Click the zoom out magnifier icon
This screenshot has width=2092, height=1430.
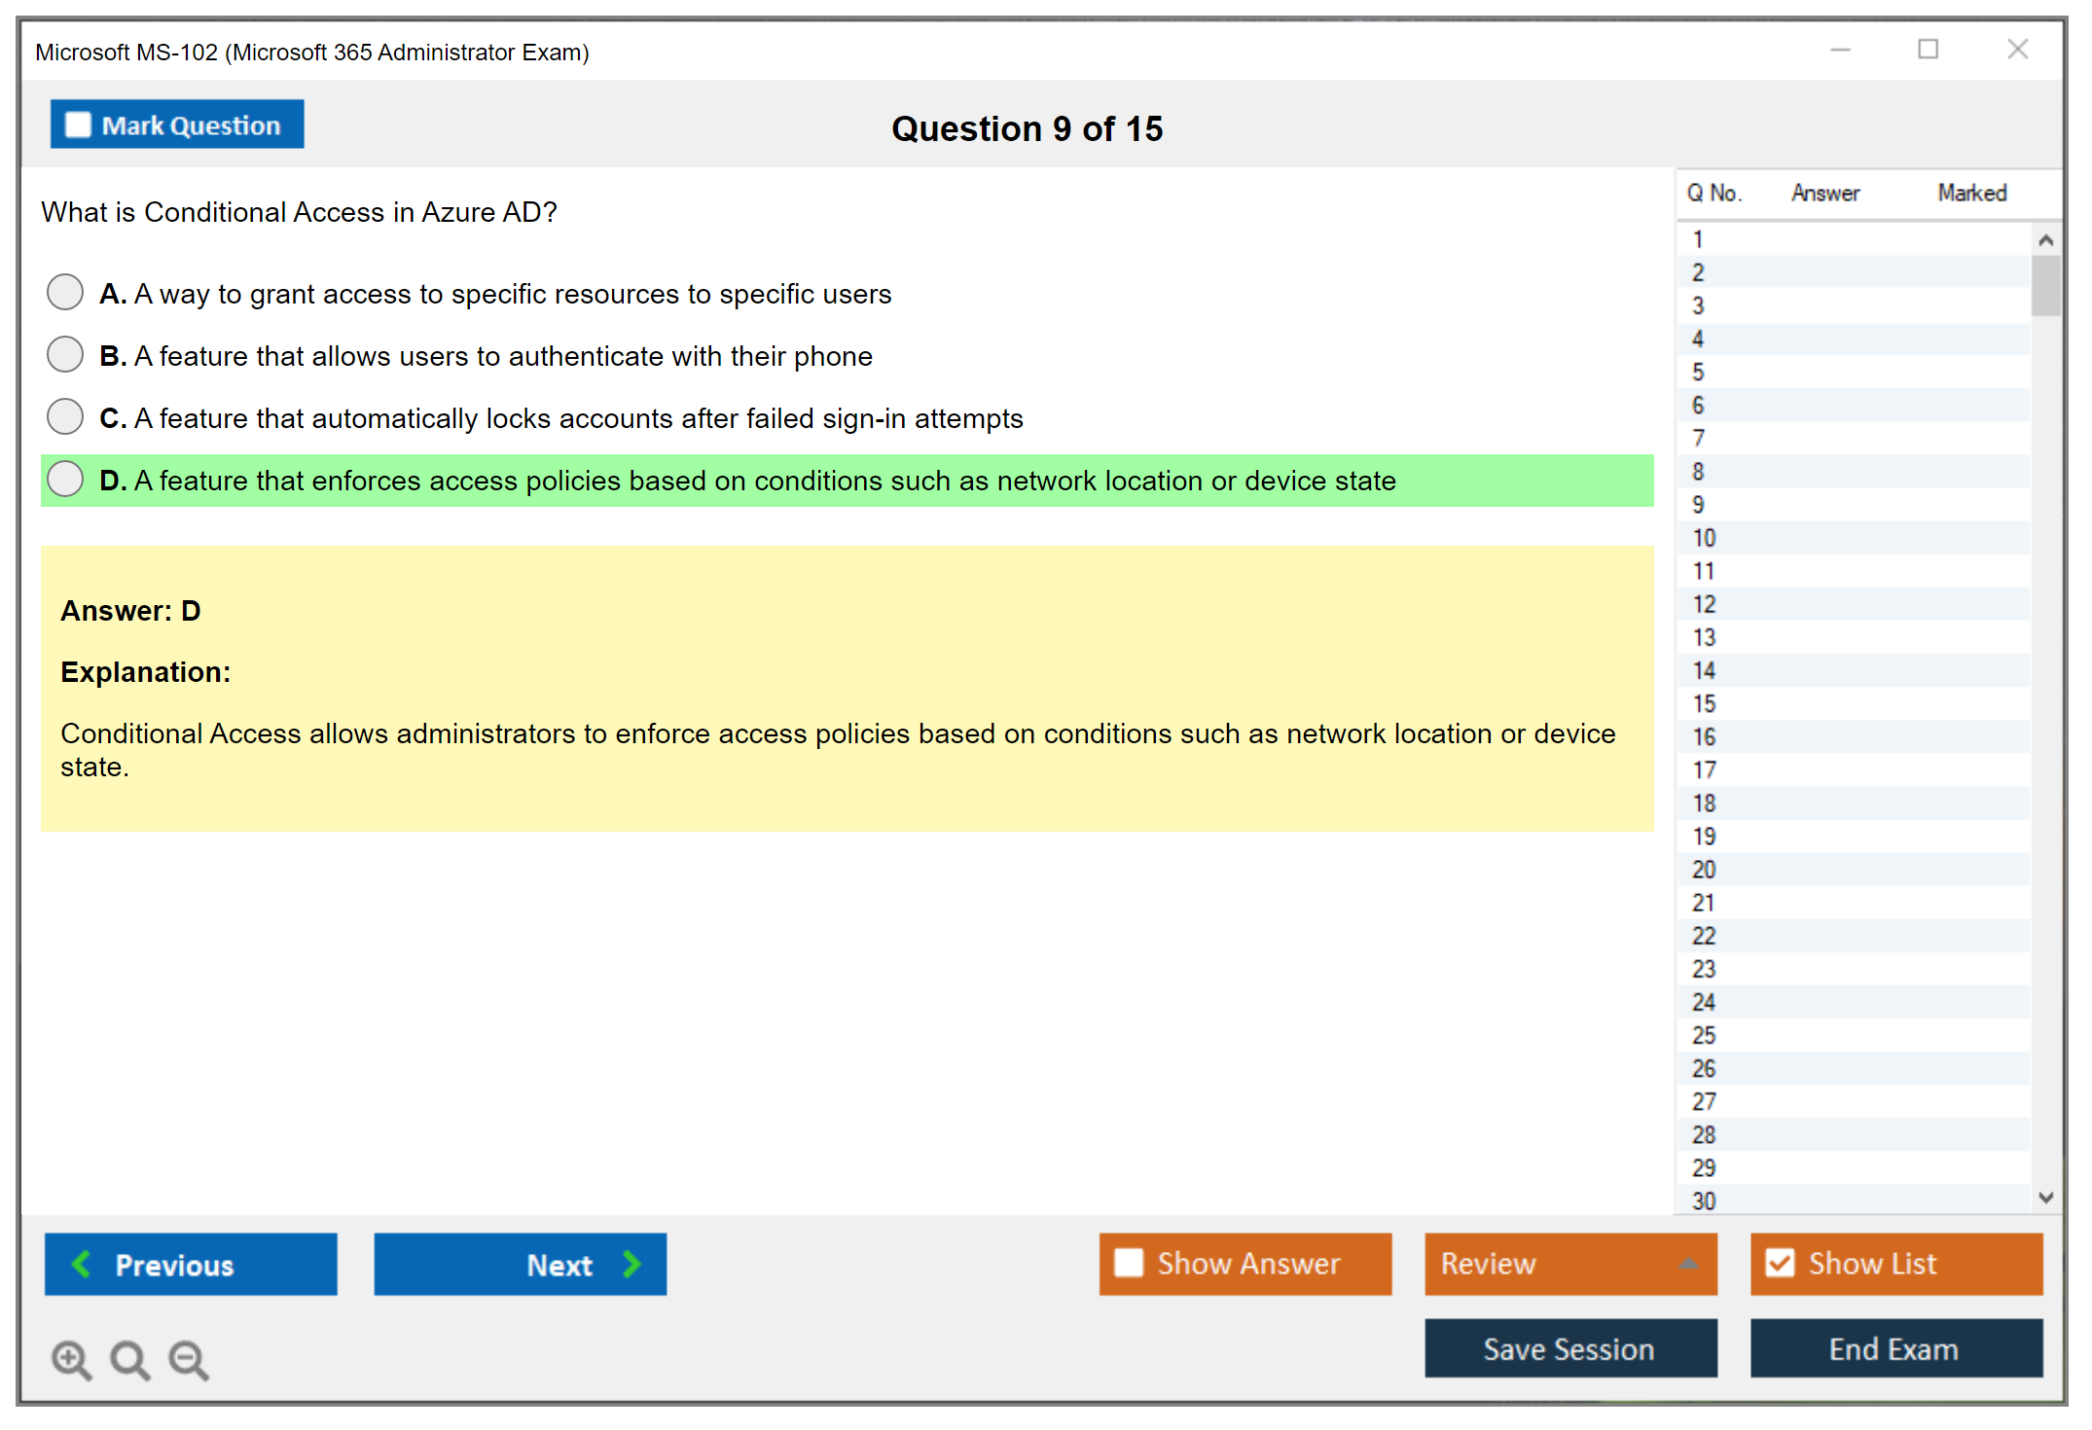tap(188, 1359)
